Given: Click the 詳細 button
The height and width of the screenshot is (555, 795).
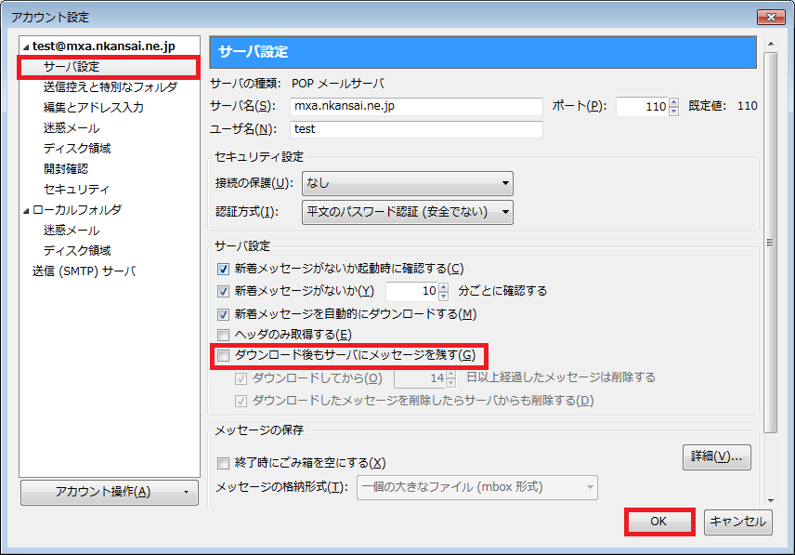Looking at the screenshot, I should (x=716, y=457).
